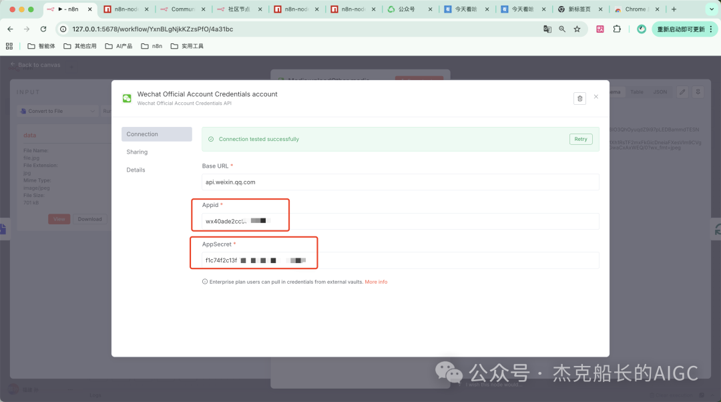Click Retry connection test button
The height and width of the screenshot is (402, 721).
(581, 139)
